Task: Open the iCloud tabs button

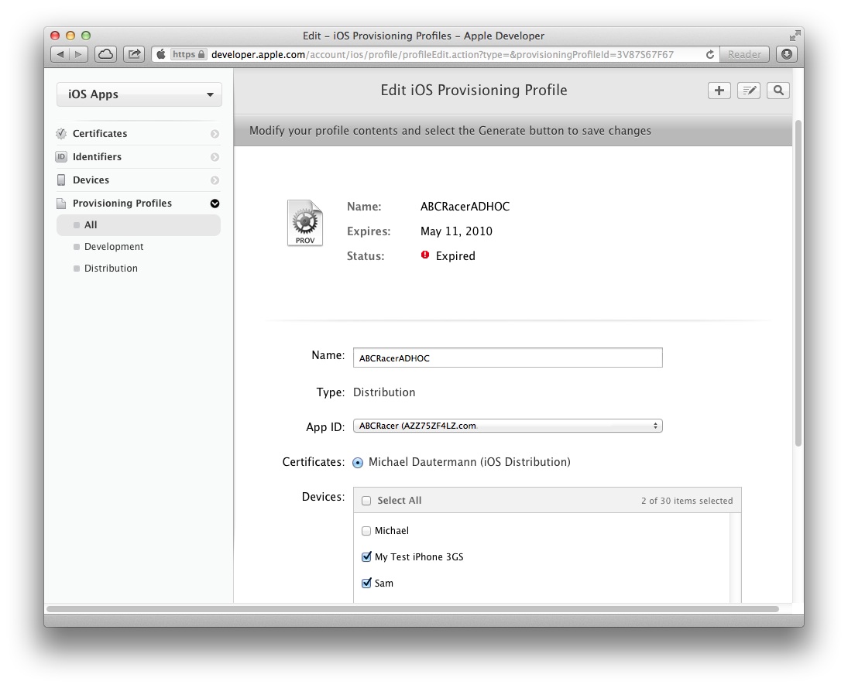Action: coord(106,54)
